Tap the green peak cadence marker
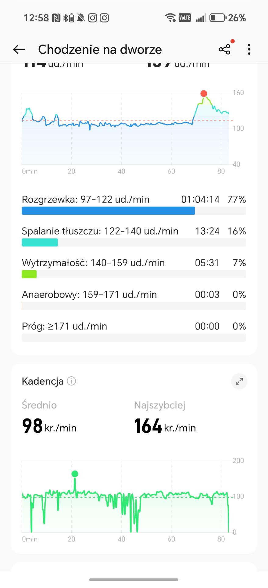 (75, 474)
